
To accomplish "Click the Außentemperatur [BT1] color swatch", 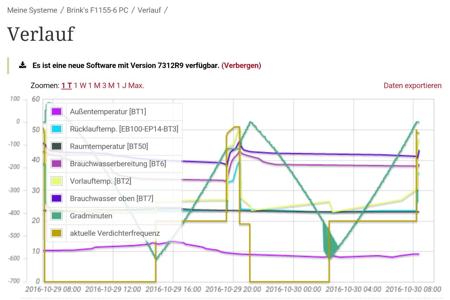I will coord(57,112).
